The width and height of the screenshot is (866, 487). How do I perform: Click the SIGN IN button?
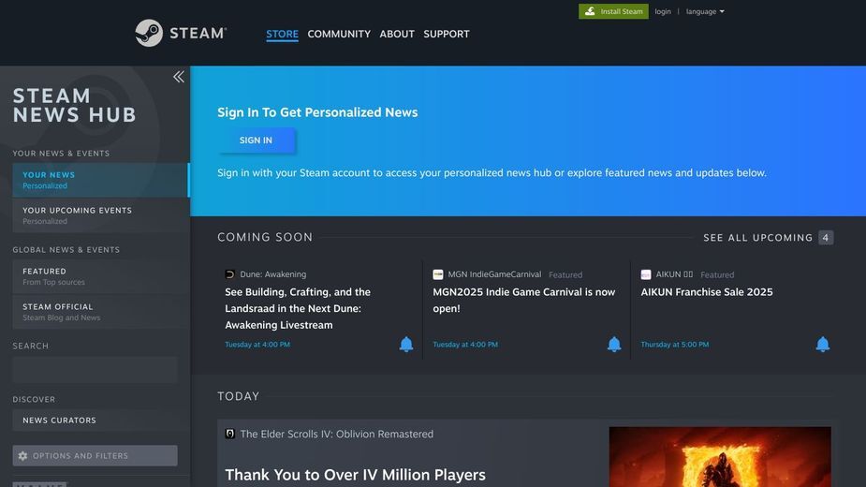click(x=257, y=140)
